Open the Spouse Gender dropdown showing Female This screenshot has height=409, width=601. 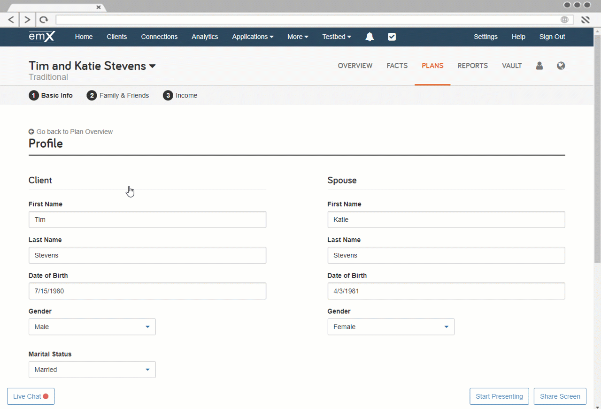[x=391, y=327]
